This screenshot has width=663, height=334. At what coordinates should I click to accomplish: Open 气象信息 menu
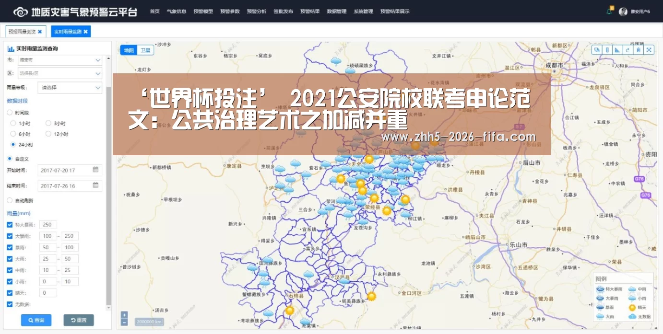tap(176, 12)
